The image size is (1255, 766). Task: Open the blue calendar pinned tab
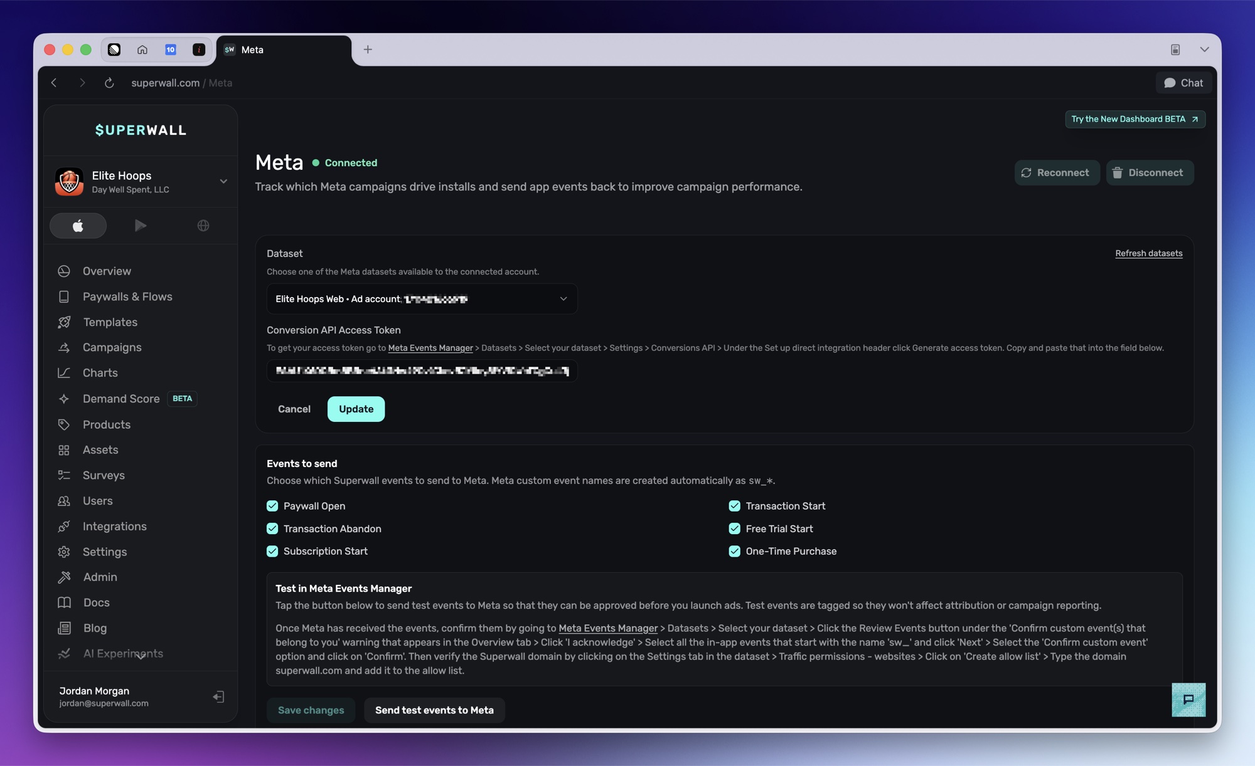coord(171,50)
